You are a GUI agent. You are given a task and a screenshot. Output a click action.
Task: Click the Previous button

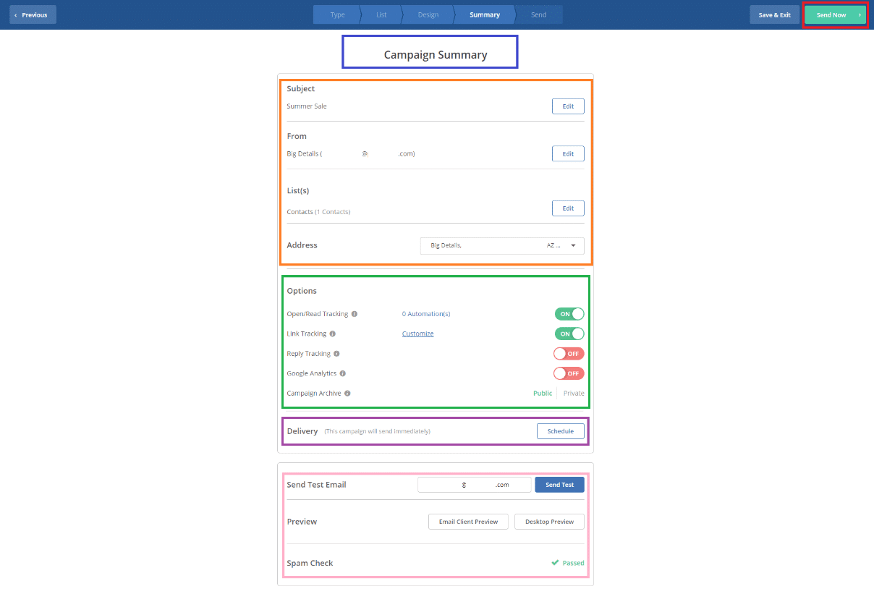point(33,14)
